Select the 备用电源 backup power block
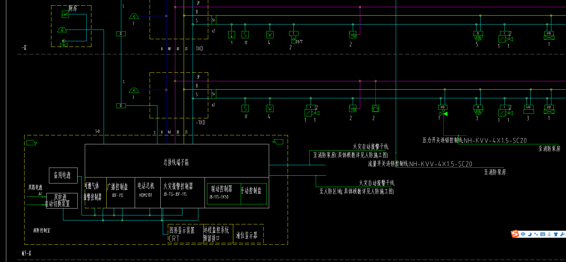This screenshot has width=566, height=262. (x=63, y=175)
